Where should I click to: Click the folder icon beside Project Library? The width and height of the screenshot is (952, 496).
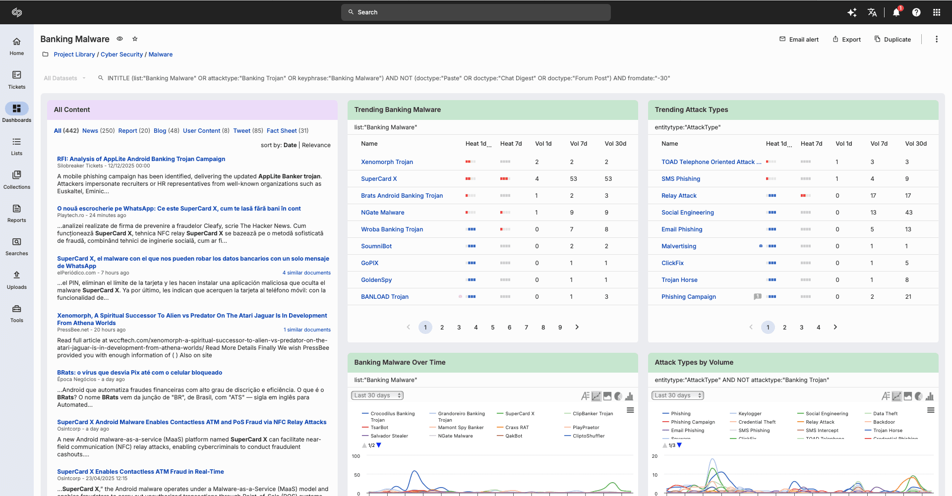point(46,55)
